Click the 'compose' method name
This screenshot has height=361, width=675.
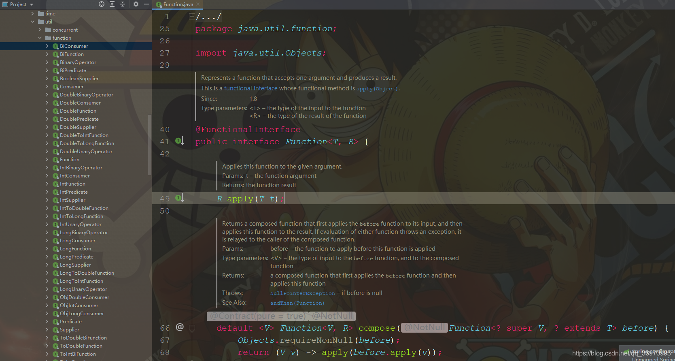(x=377, y=328)
